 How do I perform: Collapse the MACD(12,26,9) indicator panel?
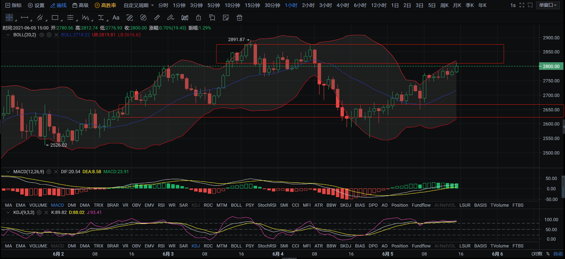click(8, 172)
